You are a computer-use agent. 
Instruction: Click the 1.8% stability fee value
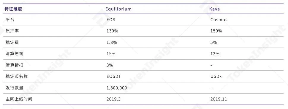click(112, 43)
